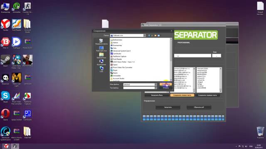Click the Cancel button in save dialog
The height and width of the screenshot is (149, 266).
click(166, 88)
